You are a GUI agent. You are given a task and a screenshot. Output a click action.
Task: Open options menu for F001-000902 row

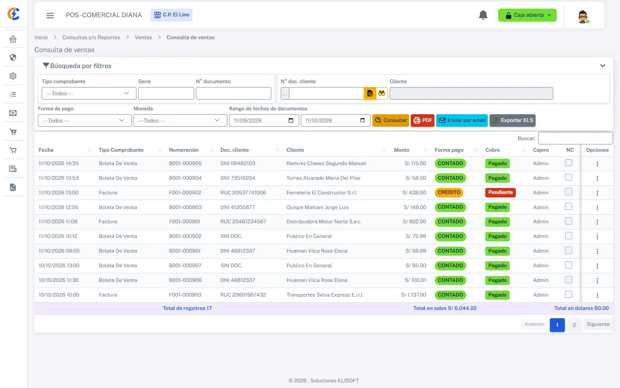(x=597, y=193)
